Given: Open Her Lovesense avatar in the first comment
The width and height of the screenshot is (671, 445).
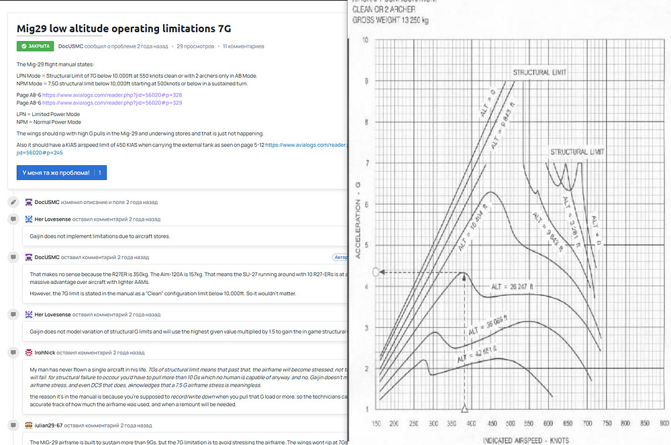Looking at the screenshot, I should point(29,219).
